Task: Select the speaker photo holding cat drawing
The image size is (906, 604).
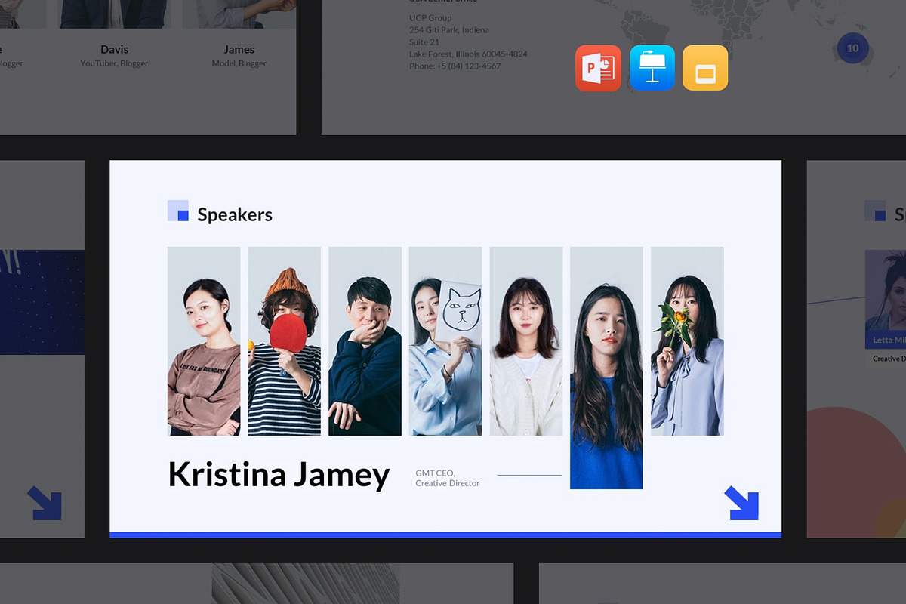Action: point(445,341)
